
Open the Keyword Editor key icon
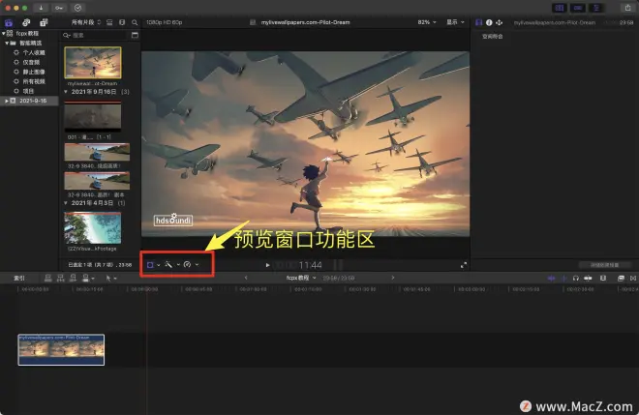click(59, 8)
